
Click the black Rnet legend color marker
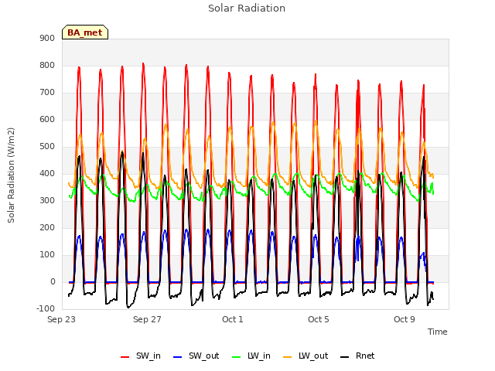(345, 357)
